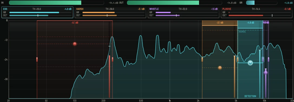Click the red vertical level bar near 200 Hz

(x=109, y=76)
